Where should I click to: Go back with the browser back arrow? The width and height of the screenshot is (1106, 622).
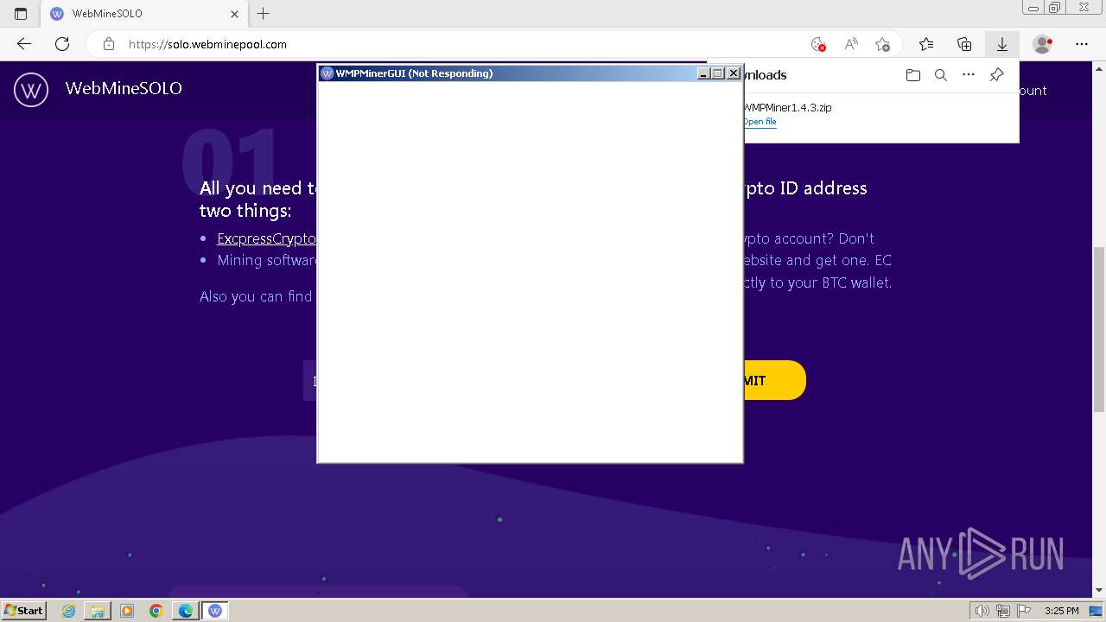point(24,44)
